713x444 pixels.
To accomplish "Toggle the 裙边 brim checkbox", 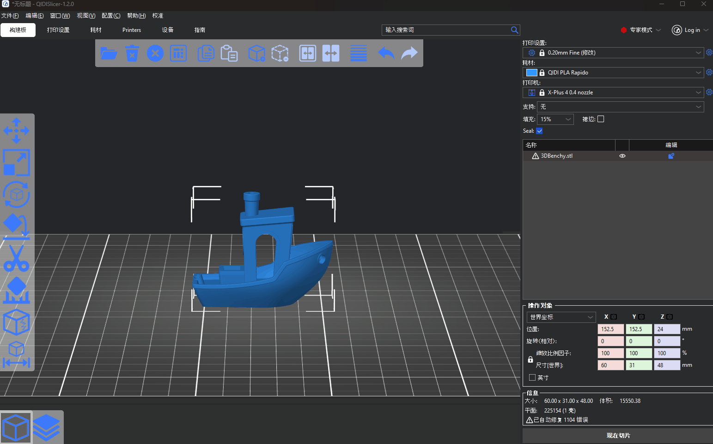I will (x=601, y=119).
